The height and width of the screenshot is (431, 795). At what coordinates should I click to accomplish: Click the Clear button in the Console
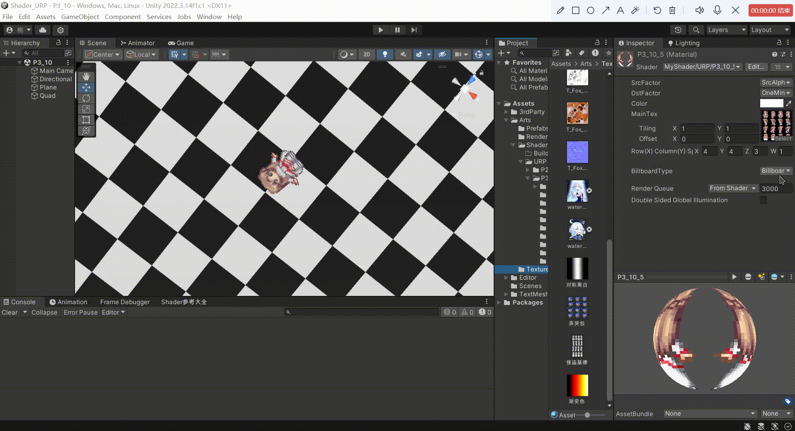click(9, 312)
